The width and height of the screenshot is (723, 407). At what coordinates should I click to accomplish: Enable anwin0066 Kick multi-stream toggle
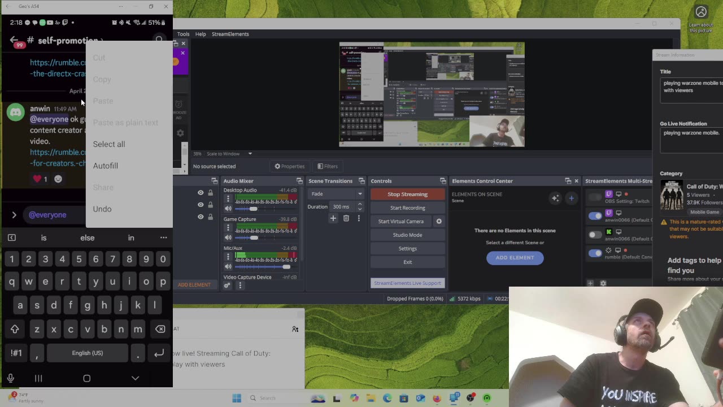click(595, 235)
